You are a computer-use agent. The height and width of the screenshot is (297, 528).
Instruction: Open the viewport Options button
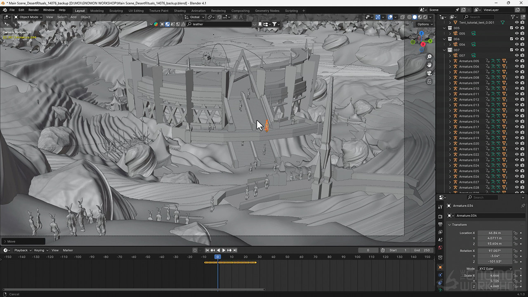point(424,24)
